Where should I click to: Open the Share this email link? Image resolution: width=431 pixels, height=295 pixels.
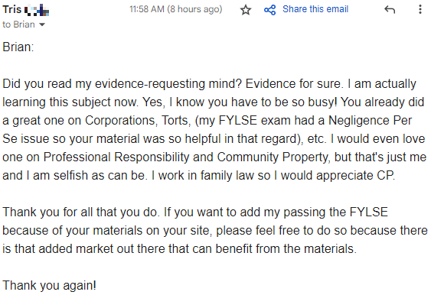pos(315,9)
